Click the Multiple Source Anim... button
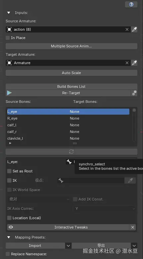The height and width of the screenshot is (259, 143). pyautogui.click(x=71, y=46)
